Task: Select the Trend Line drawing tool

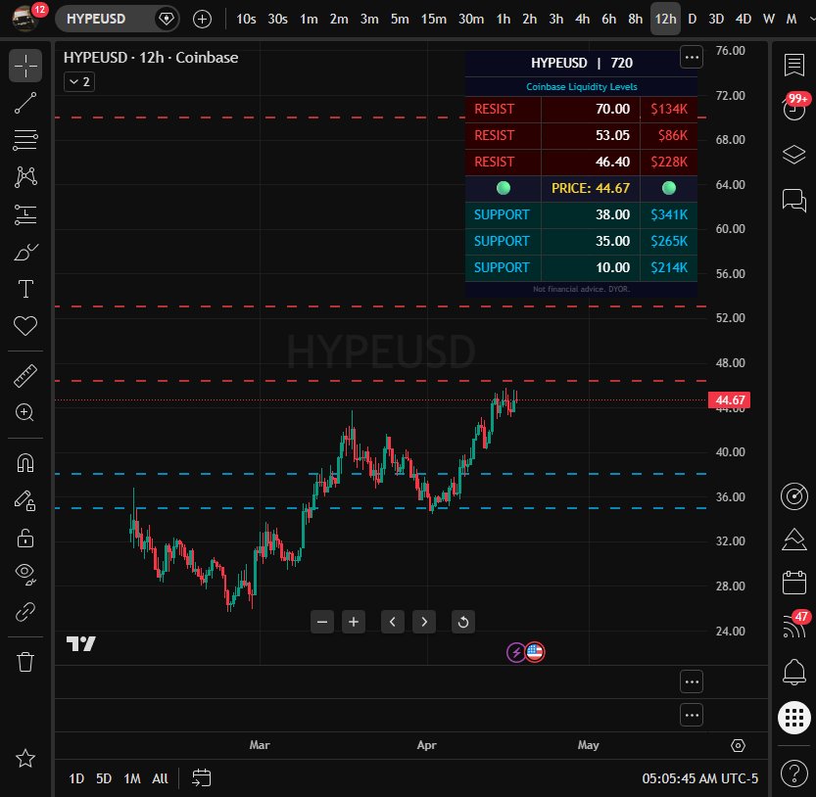Action: [24, 103]
